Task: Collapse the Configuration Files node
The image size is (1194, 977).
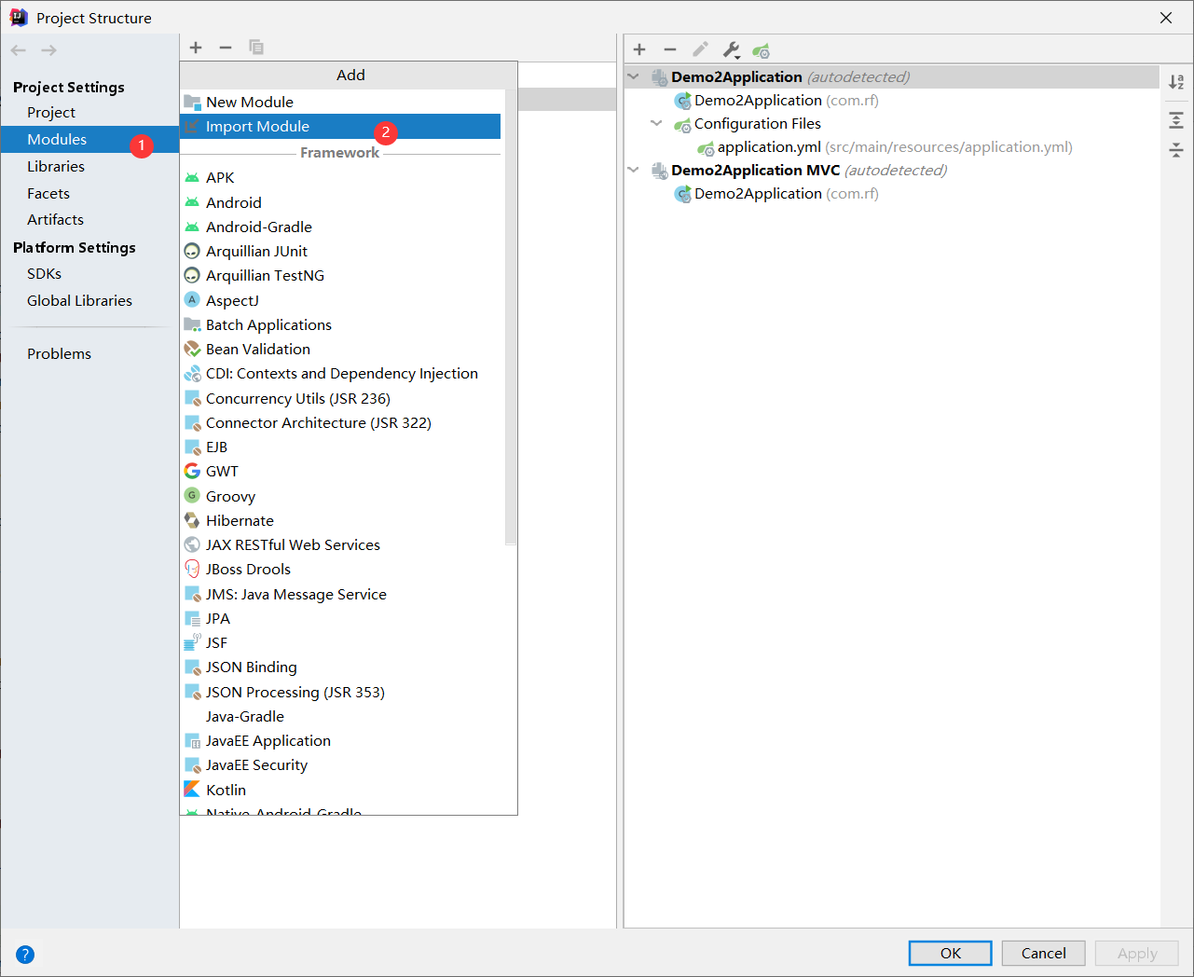Action: (x=656, y=123)
